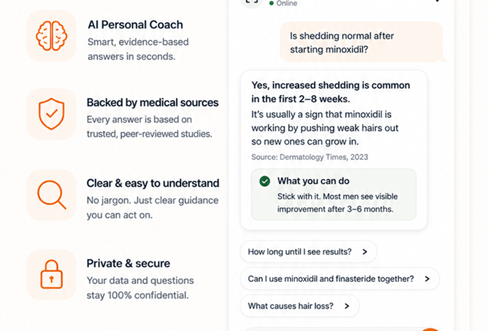This screenshot has height=331, width=488.
Task: Select suggestion 'How long until I see results?'
Action: click(308, 251)
